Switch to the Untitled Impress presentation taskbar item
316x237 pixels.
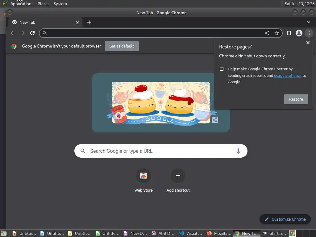pos(24,233)
